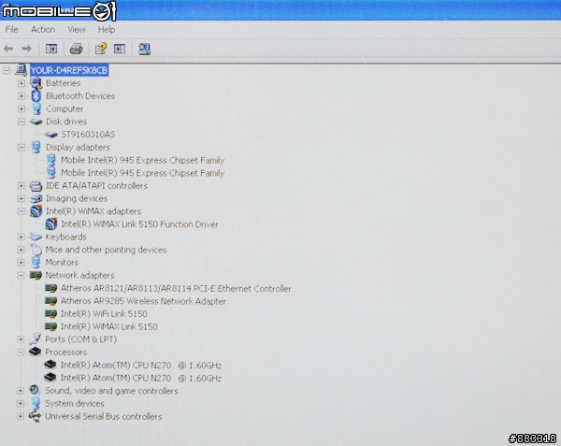Click the Forward arrow toolbar icon
The image size is (561, 446).
26,49
